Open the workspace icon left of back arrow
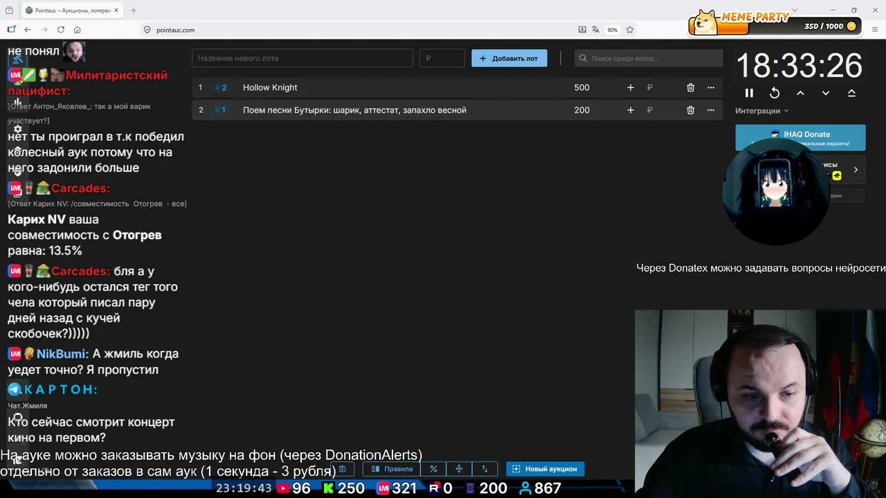The width and height of the screenshot is (886, 498). tap(11, 30)
